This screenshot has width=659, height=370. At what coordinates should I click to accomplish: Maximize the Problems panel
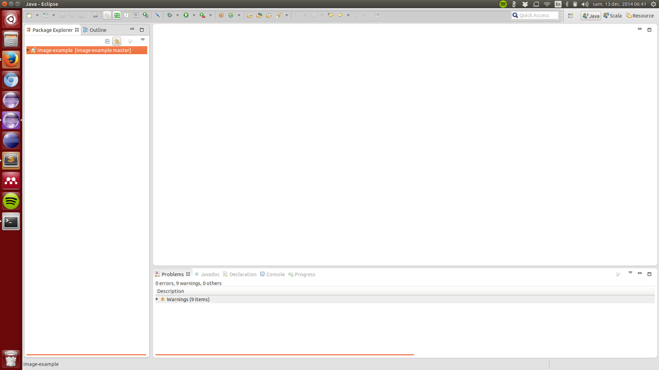649,274
